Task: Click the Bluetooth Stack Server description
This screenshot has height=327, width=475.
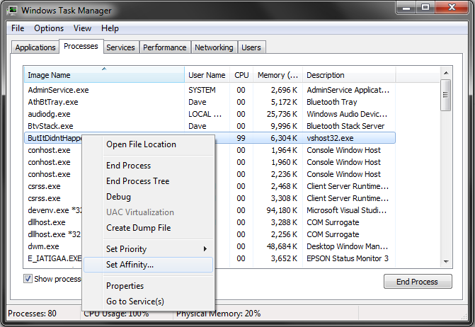Action: (345, 126)
